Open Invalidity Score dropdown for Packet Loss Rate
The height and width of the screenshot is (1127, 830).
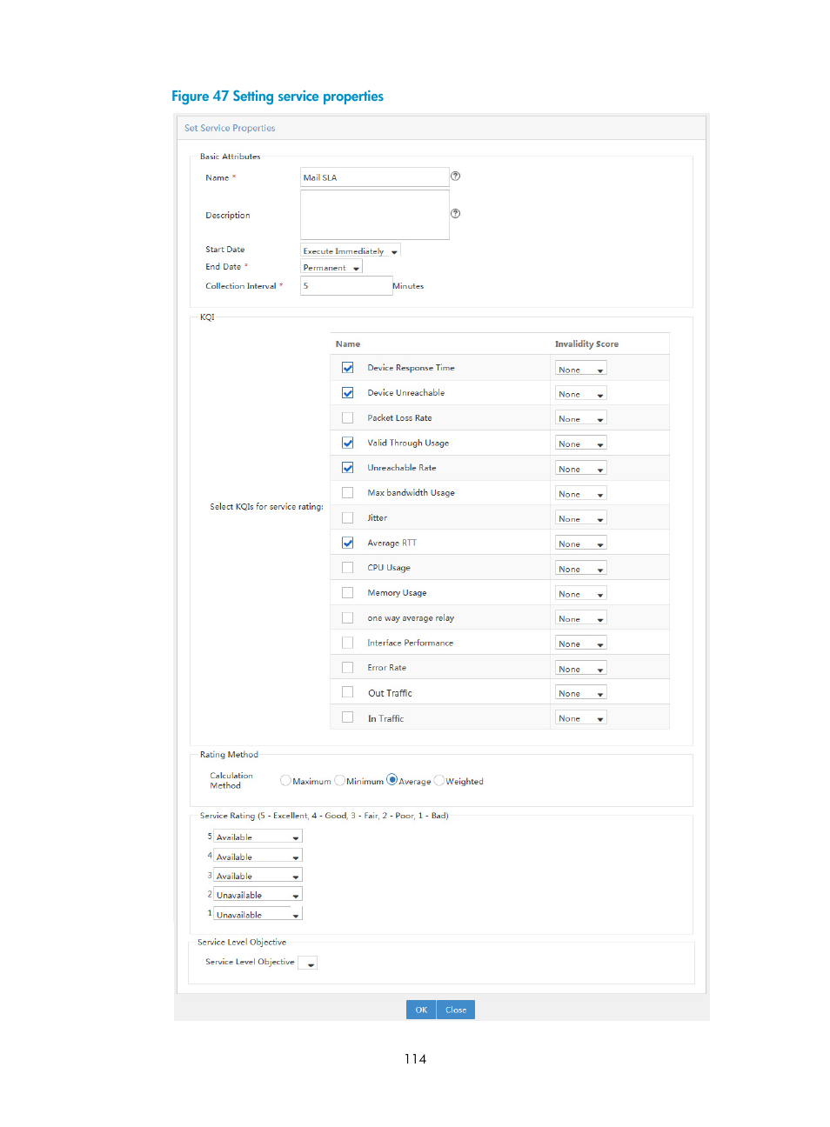click(x=581, y=418)
